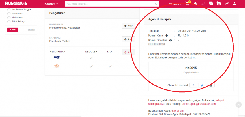Share invite code to Facebook
Image resolution: width=245 pixels, height=117 pixels.
coord(193,85)
